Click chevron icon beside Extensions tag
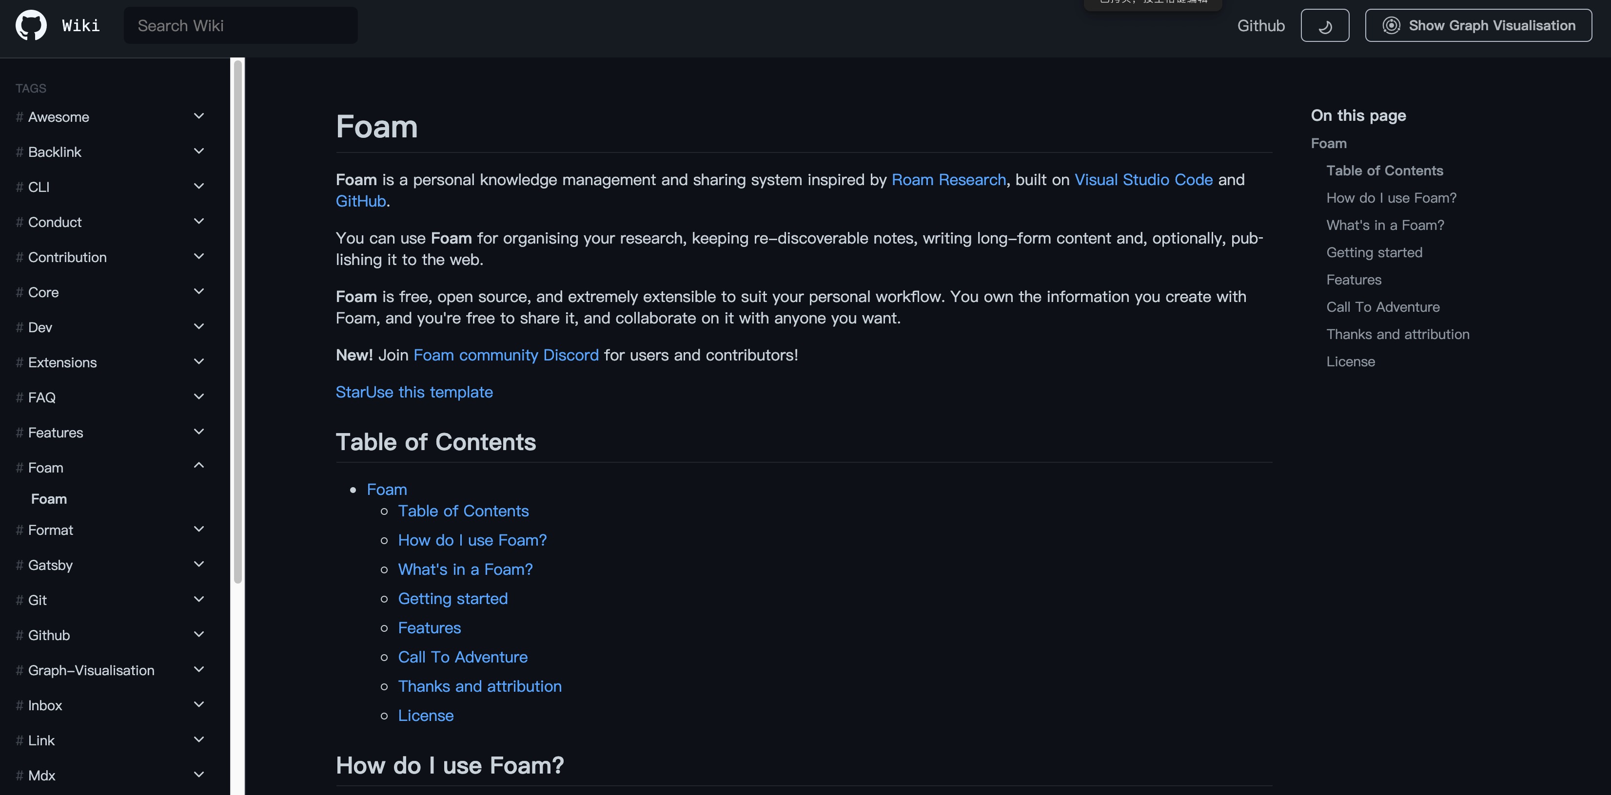 coord(199,362)
